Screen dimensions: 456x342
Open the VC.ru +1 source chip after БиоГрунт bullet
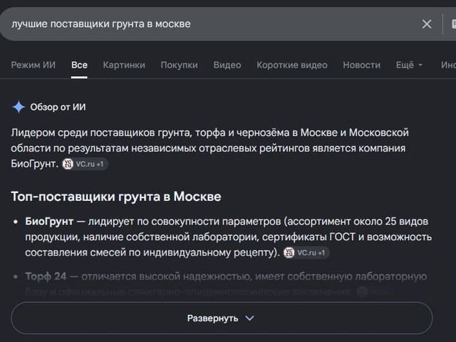tap(306, 253)
